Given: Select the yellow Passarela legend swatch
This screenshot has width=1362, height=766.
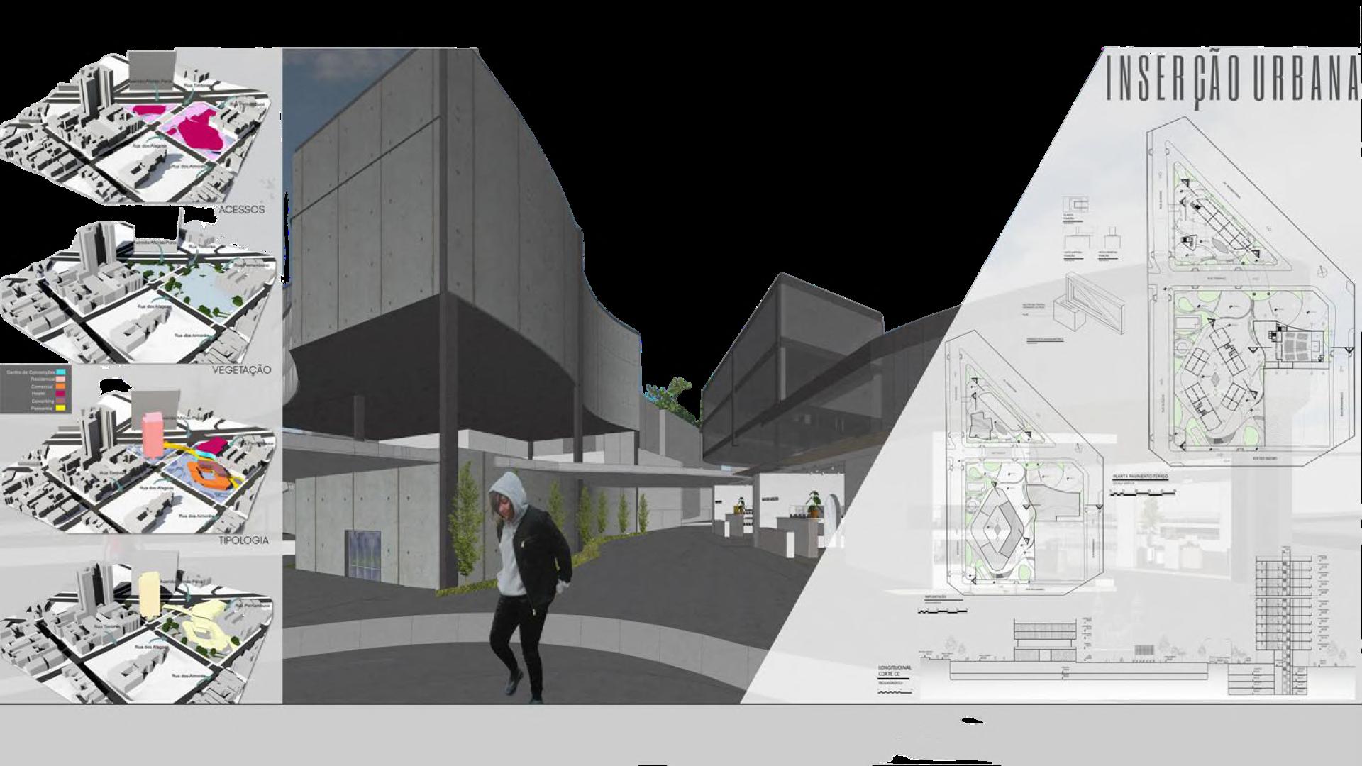Looking at the screenshot, I should (x=61, y=409).
